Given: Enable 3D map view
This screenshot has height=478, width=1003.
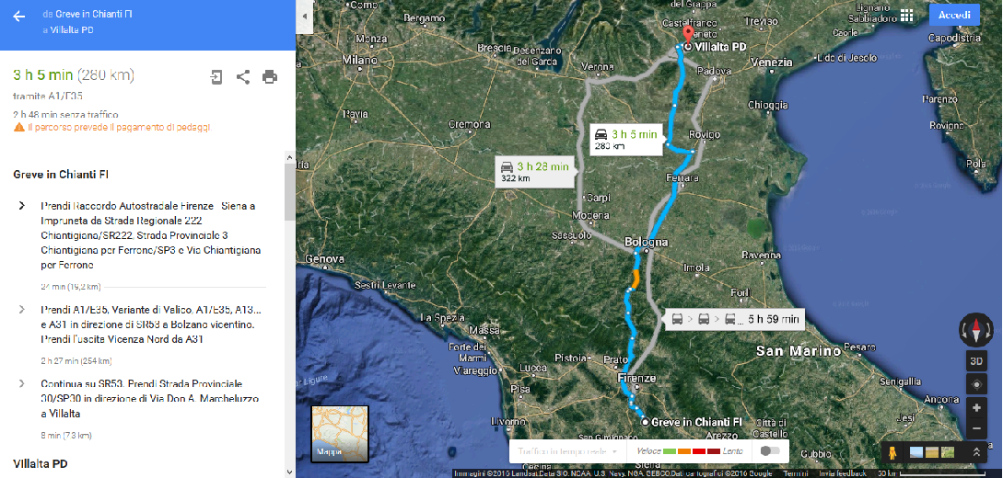Looking at the screenshot, I should [x=976, y=360].
